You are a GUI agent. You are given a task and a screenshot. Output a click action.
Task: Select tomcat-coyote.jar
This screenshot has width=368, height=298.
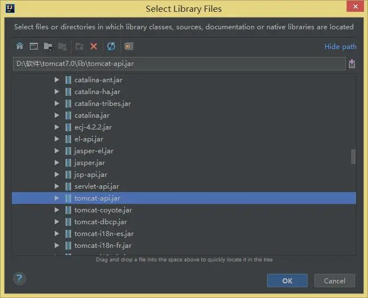point(103,210)
